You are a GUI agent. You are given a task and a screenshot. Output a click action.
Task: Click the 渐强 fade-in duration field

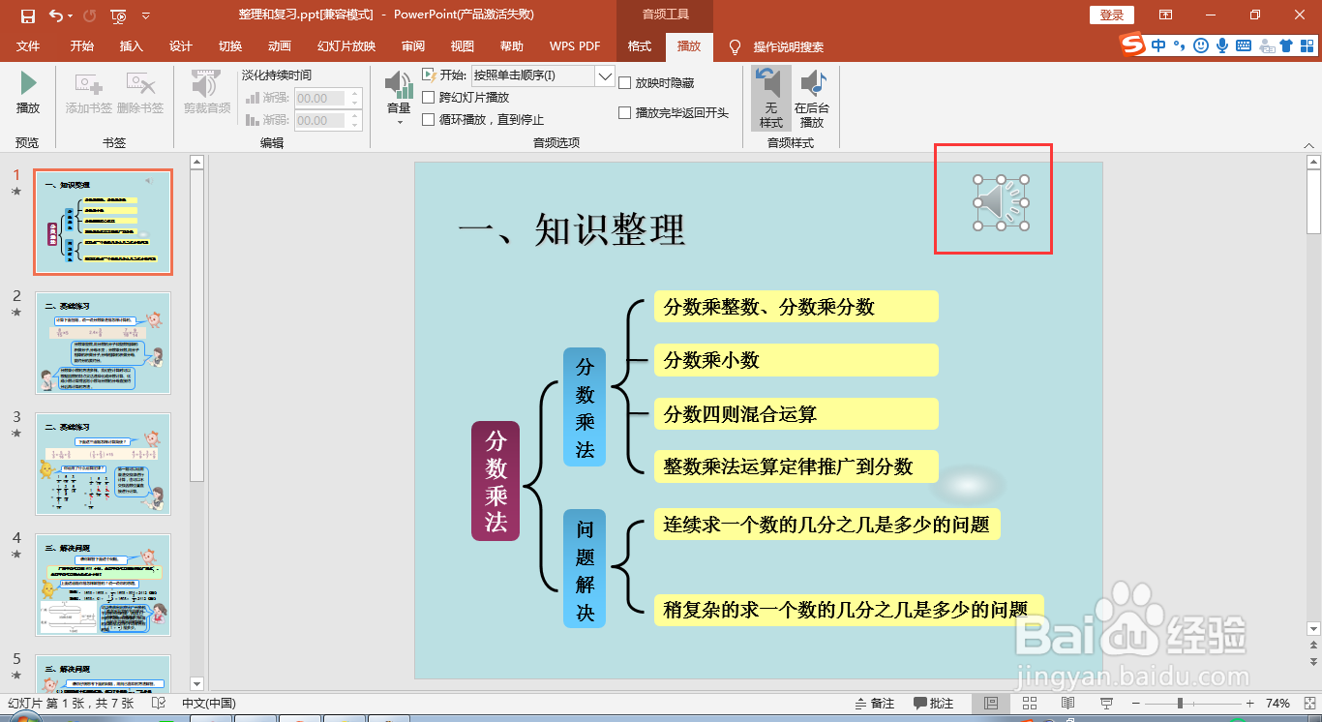[321, 98]
